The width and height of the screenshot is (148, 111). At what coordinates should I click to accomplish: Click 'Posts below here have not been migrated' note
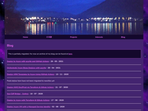click(x=31, y=81)
